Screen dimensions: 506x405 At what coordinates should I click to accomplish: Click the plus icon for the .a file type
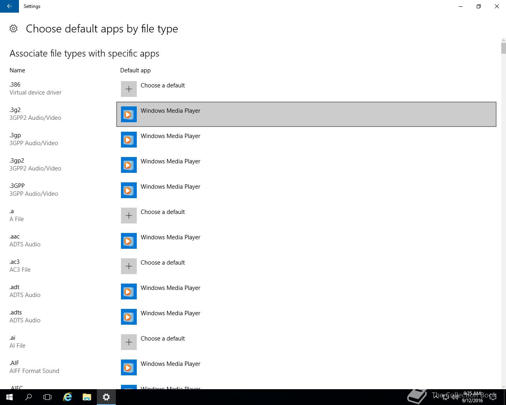pos(129,216)
